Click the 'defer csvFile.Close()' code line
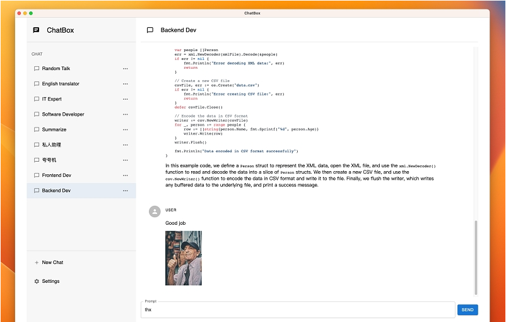Screen dimensions: 506x322 click(199, 107)
